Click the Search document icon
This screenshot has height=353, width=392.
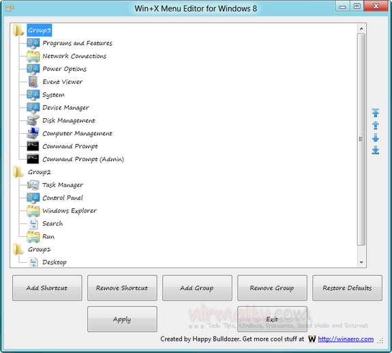click(33, 224)
